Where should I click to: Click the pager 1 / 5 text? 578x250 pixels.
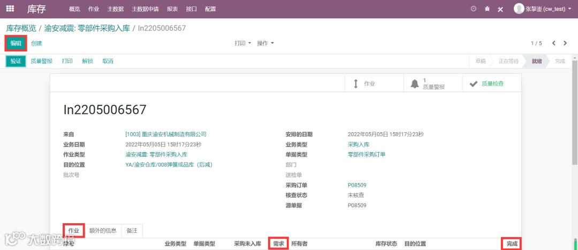(x=536, y=43)
